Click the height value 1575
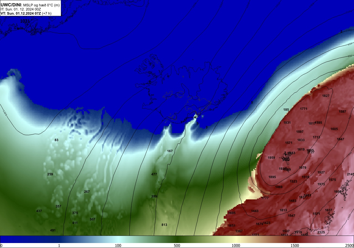 [332, 180]
